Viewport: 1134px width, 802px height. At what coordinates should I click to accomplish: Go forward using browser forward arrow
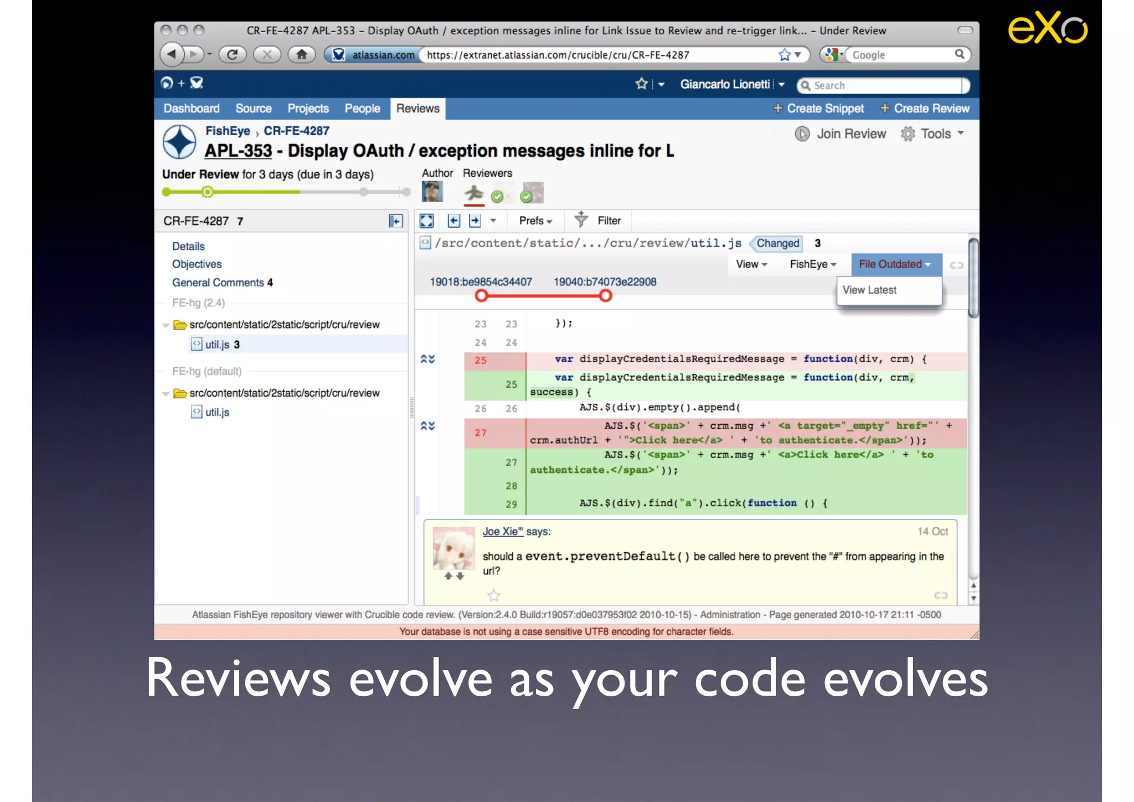(193, 54)
